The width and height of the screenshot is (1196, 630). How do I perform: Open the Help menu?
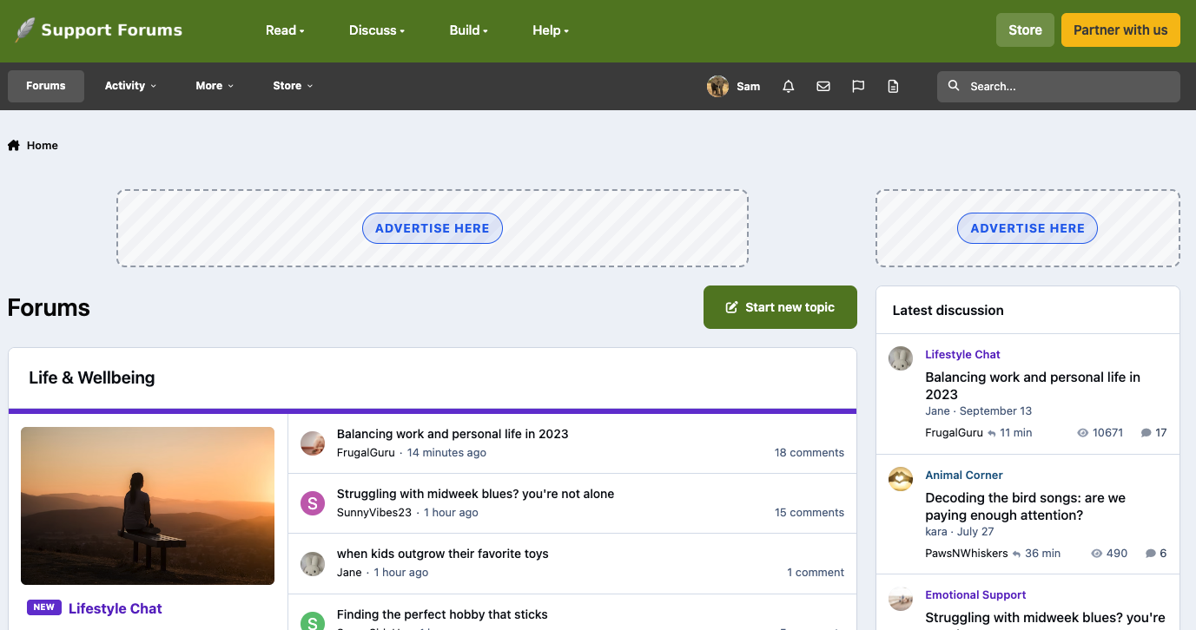pos(551,30)
